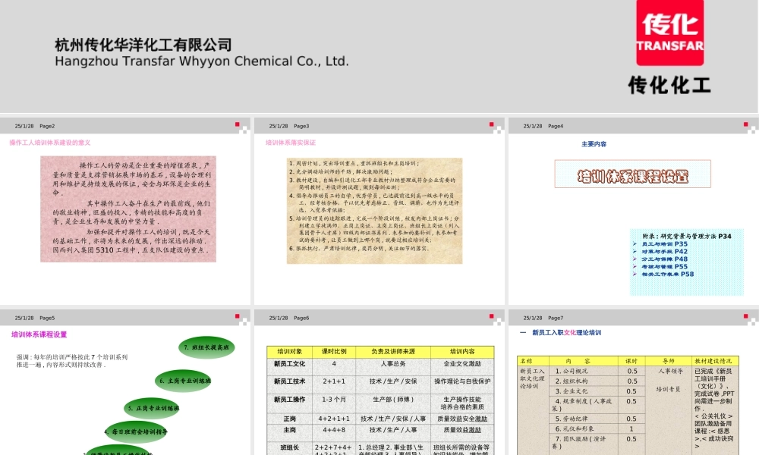Screen dimensions: 759x455
Task: Click the '培训体系课程设置' heading on Page5
Action: tap(39, 334)
